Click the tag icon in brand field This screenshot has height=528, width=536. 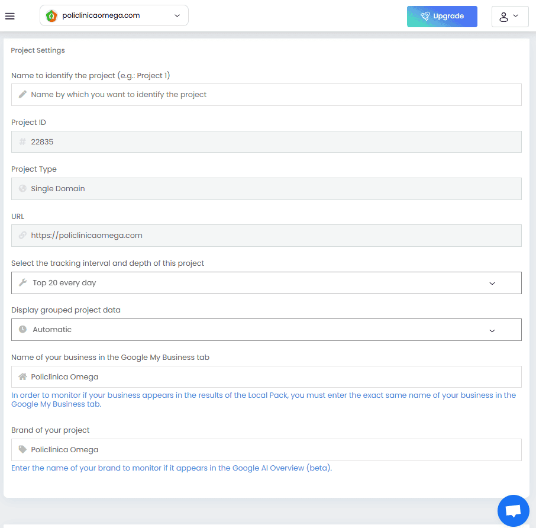(x=23, y=449)
